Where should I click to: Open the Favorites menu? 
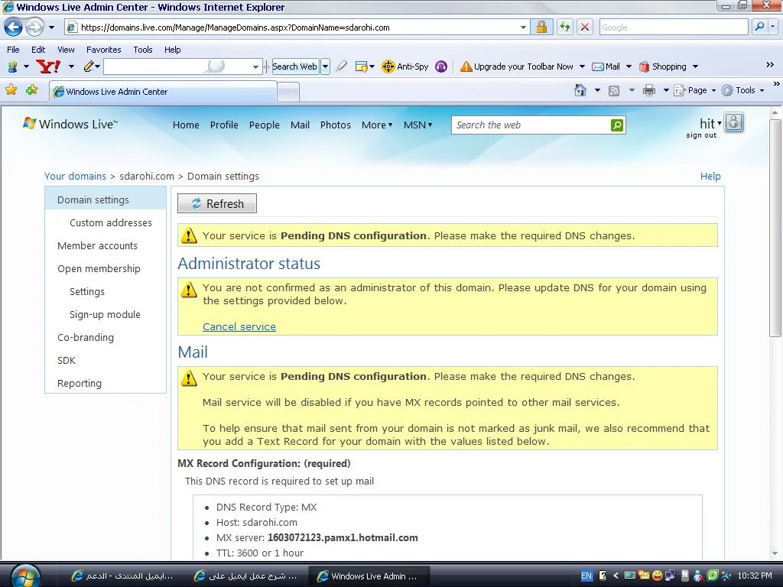103,49
